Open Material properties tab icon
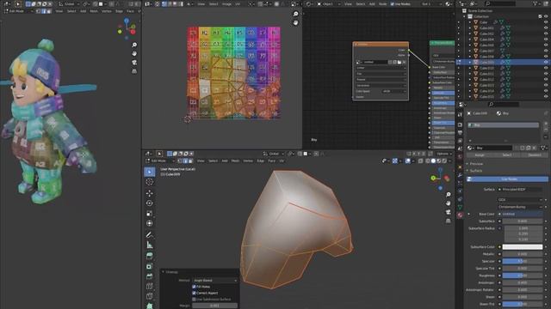This screenshot has width=551, height=309. tap(460, 215)
